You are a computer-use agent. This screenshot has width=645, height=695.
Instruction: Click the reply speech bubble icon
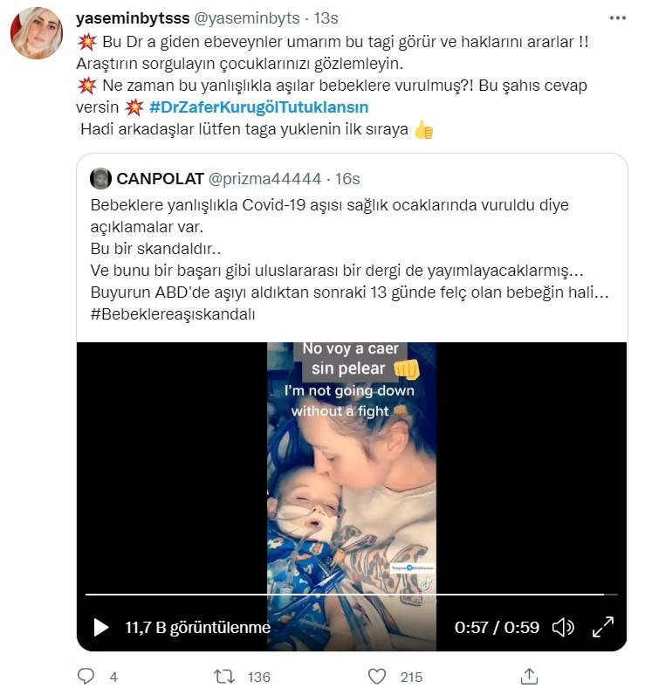pos(86,676)
